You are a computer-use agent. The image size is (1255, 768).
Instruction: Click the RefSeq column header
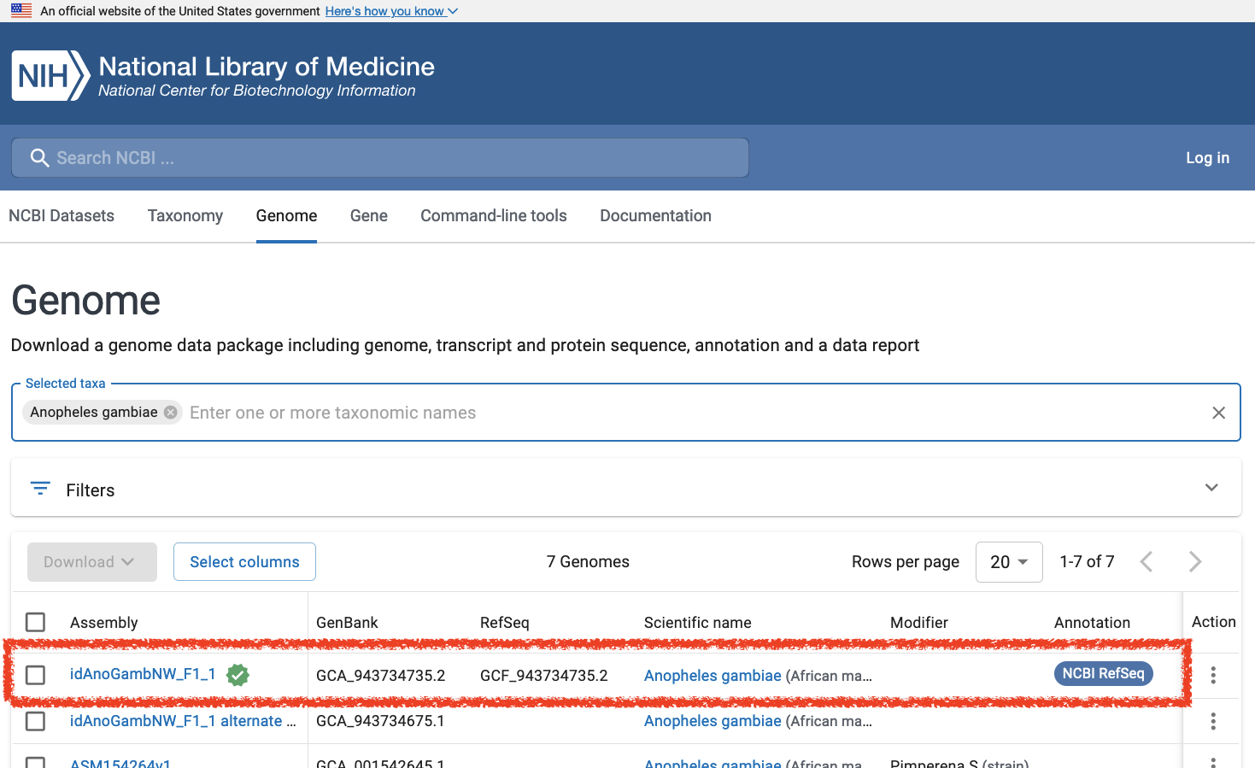coord(505,623)
